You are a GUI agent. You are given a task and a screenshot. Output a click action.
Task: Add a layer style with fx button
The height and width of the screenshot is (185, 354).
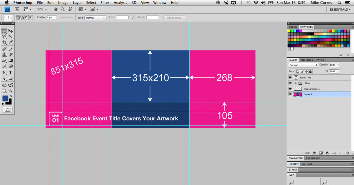coord(314,153)
